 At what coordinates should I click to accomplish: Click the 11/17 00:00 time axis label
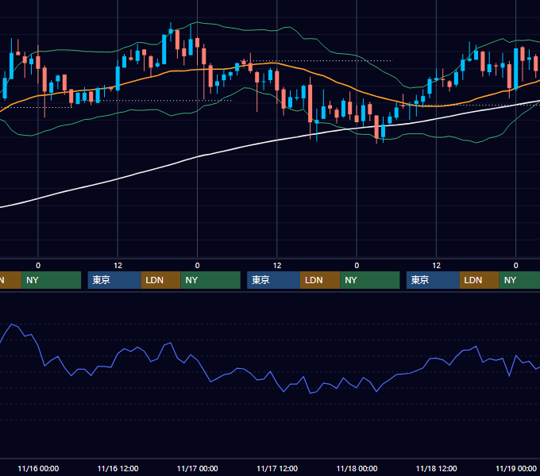point(197,468)
